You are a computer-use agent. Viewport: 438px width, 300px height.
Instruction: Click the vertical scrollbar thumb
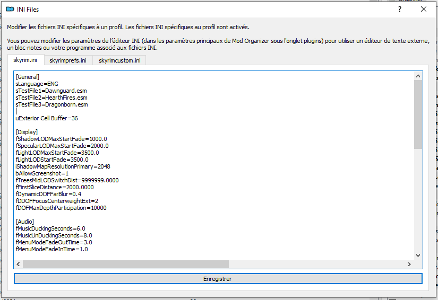[418, 114]
